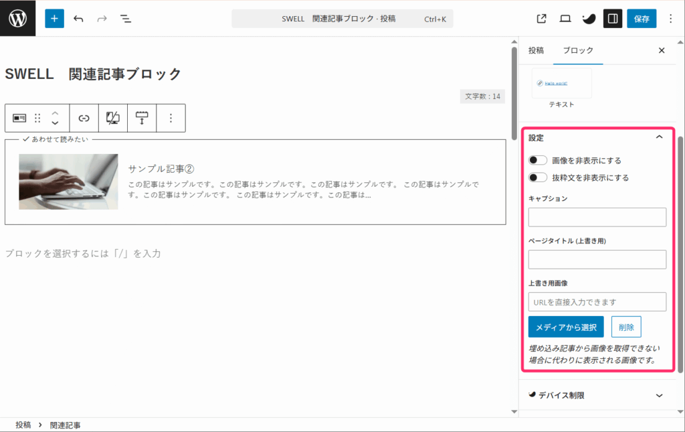Click the ページタイトル (上書き用) input field

click(597, 260)
